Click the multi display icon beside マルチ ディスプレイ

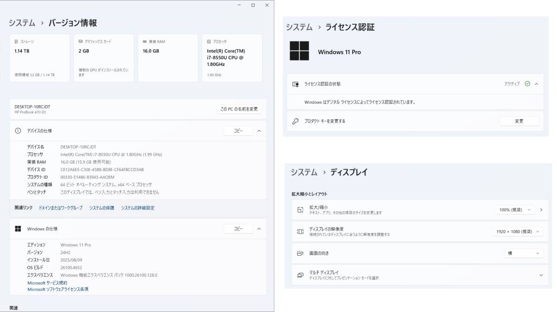(300, 275)
